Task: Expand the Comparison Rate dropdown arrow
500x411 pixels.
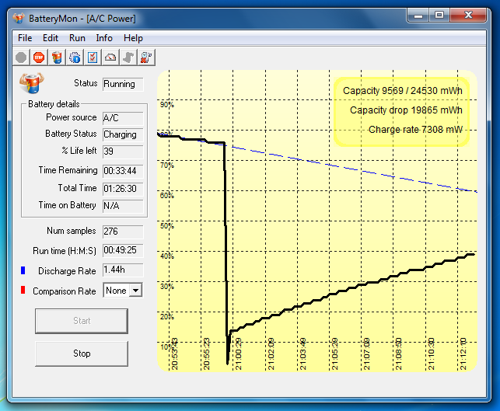Action: coord(136,291)
